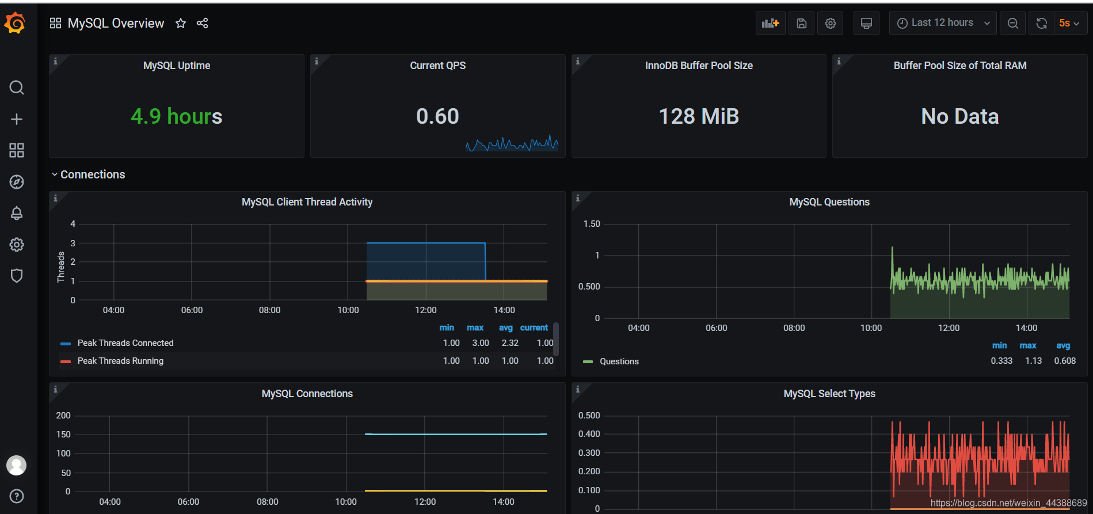The image size is (1093, 514).
Task: Refresh the dashboard now
Action: [x=1041, y=23]
